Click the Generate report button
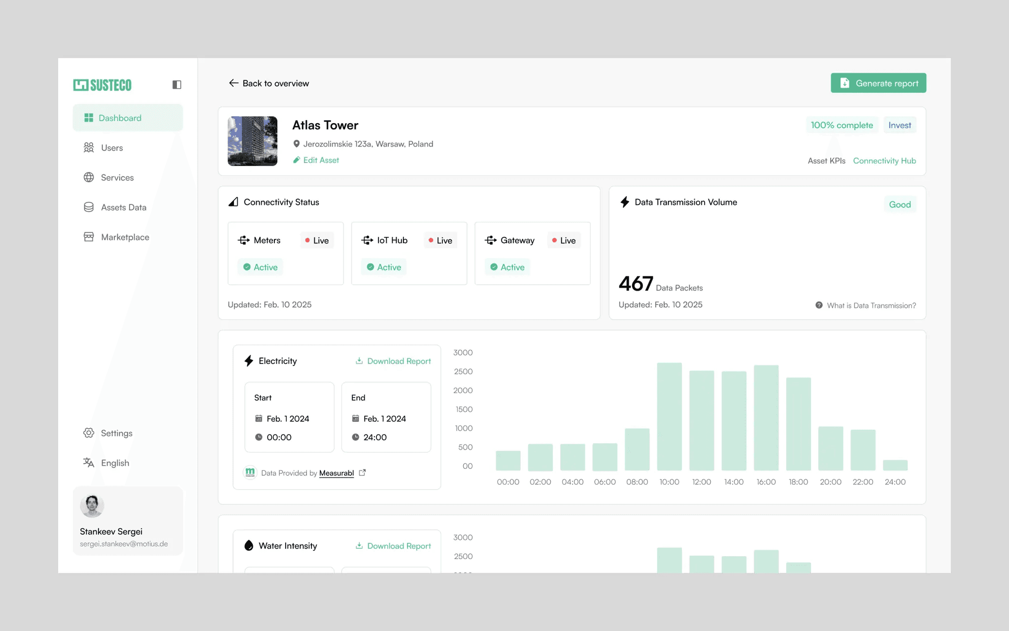This screenshot has width=1009, height=631. tap(878, 83)
